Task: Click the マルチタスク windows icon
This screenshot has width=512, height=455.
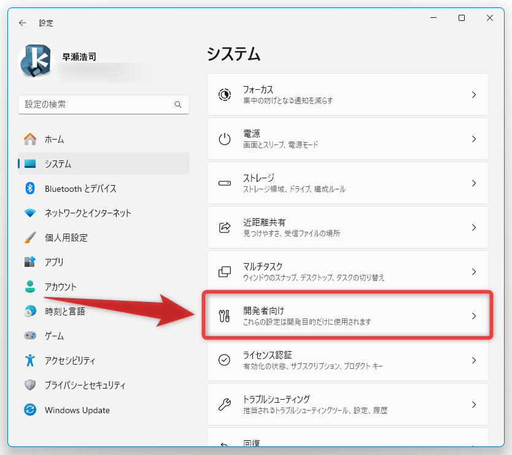Action: coord(225,272)
